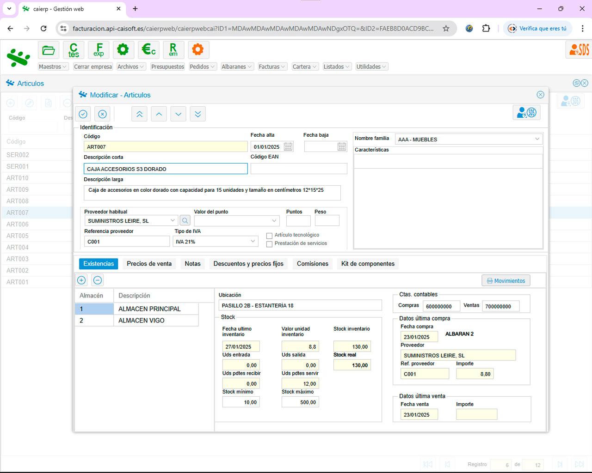Go to next record down arrow

tap(179, 114)
